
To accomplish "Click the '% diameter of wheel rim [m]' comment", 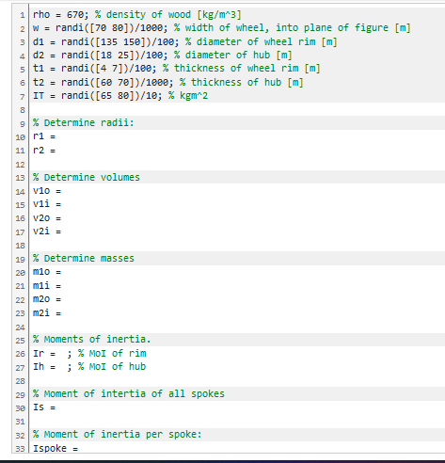I will point(262,41).
